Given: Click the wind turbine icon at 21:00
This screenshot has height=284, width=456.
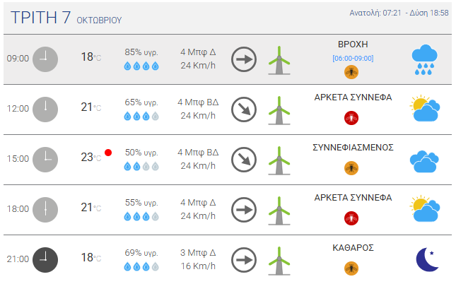Looking at the screenshot, I should coord(279,260).
